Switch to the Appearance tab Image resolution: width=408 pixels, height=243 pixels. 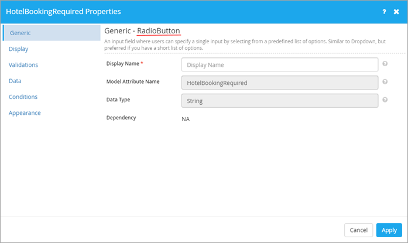[25, 113]
